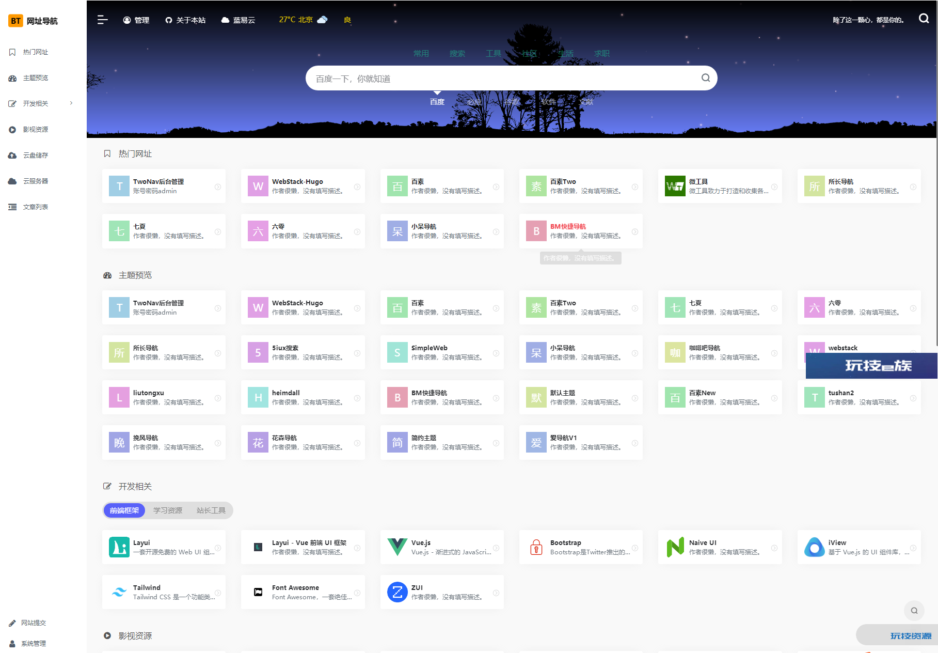
Task: Open the 咖啡吧导航 card
Action: (x=720, y=353)
